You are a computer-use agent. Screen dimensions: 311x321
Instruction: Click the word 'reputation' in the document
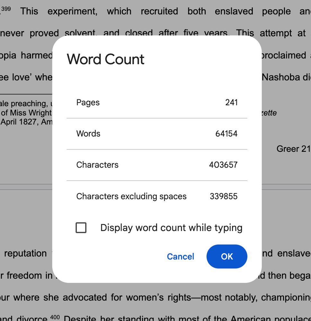(x=25, y=254)
